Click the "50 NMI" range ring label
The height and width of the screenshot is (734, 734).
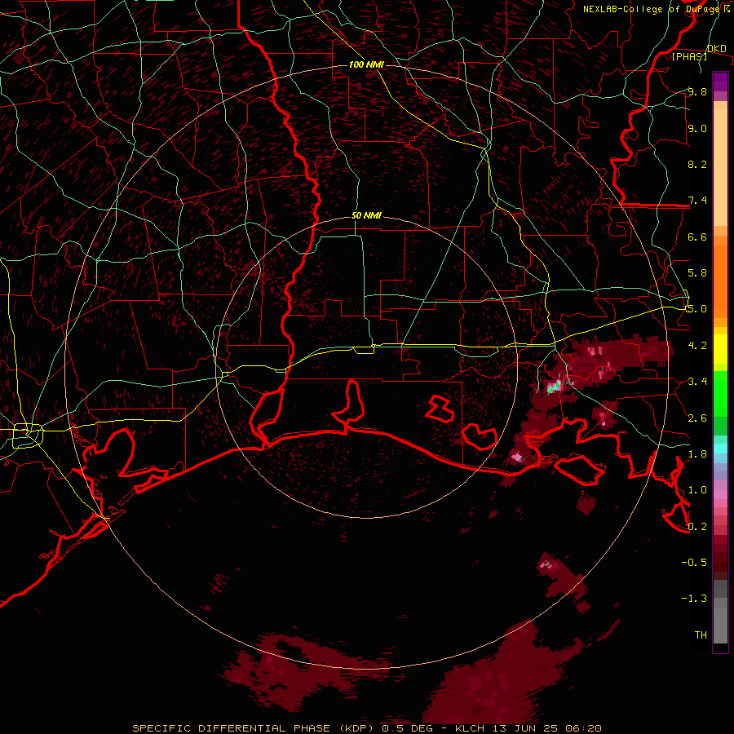366,216
